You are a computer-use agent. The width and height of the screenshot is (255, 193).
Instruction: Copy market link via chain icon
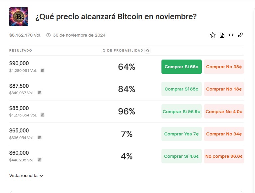tap(240, 35)
